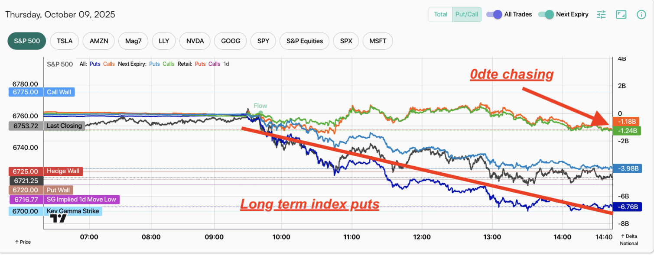
Task: Switch to the TSLA ticker tab
Action: point(65,41)
